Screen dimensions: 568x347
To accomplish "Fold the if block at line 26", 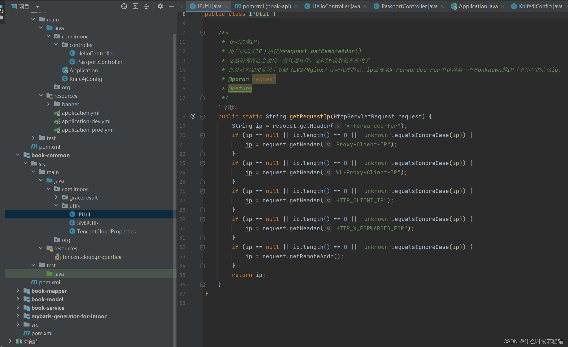I will [202, 191].
